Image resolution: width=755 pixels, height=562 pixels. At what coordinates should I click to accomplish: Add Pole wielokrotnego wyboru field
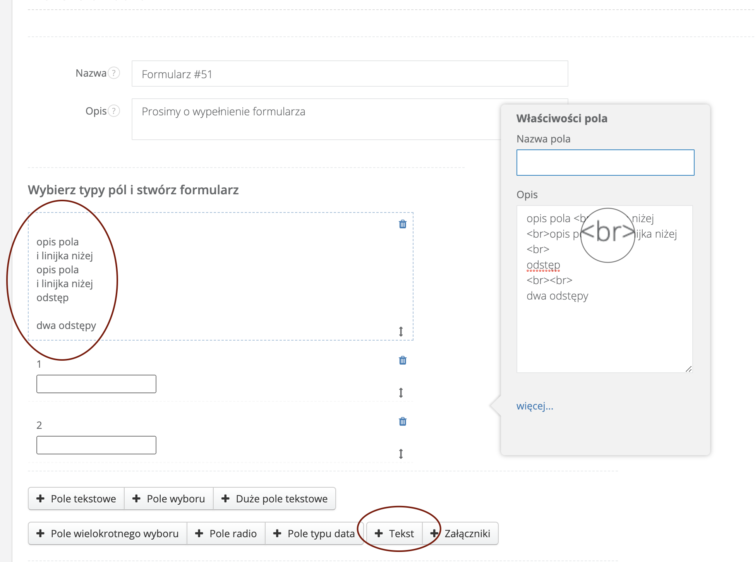108,533
